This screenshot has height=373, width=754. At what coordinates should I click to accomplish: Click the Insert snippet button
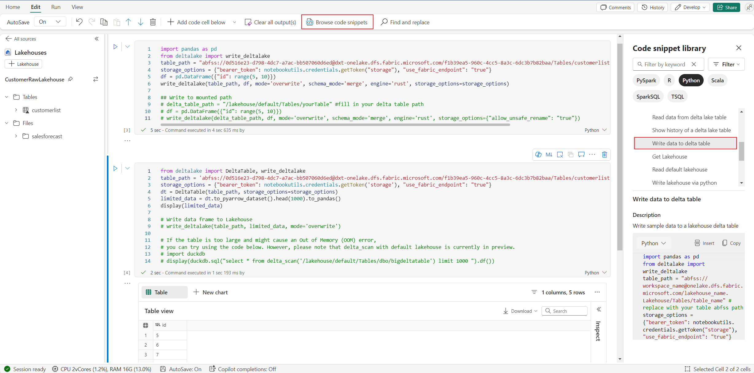(x=704, y=243)
